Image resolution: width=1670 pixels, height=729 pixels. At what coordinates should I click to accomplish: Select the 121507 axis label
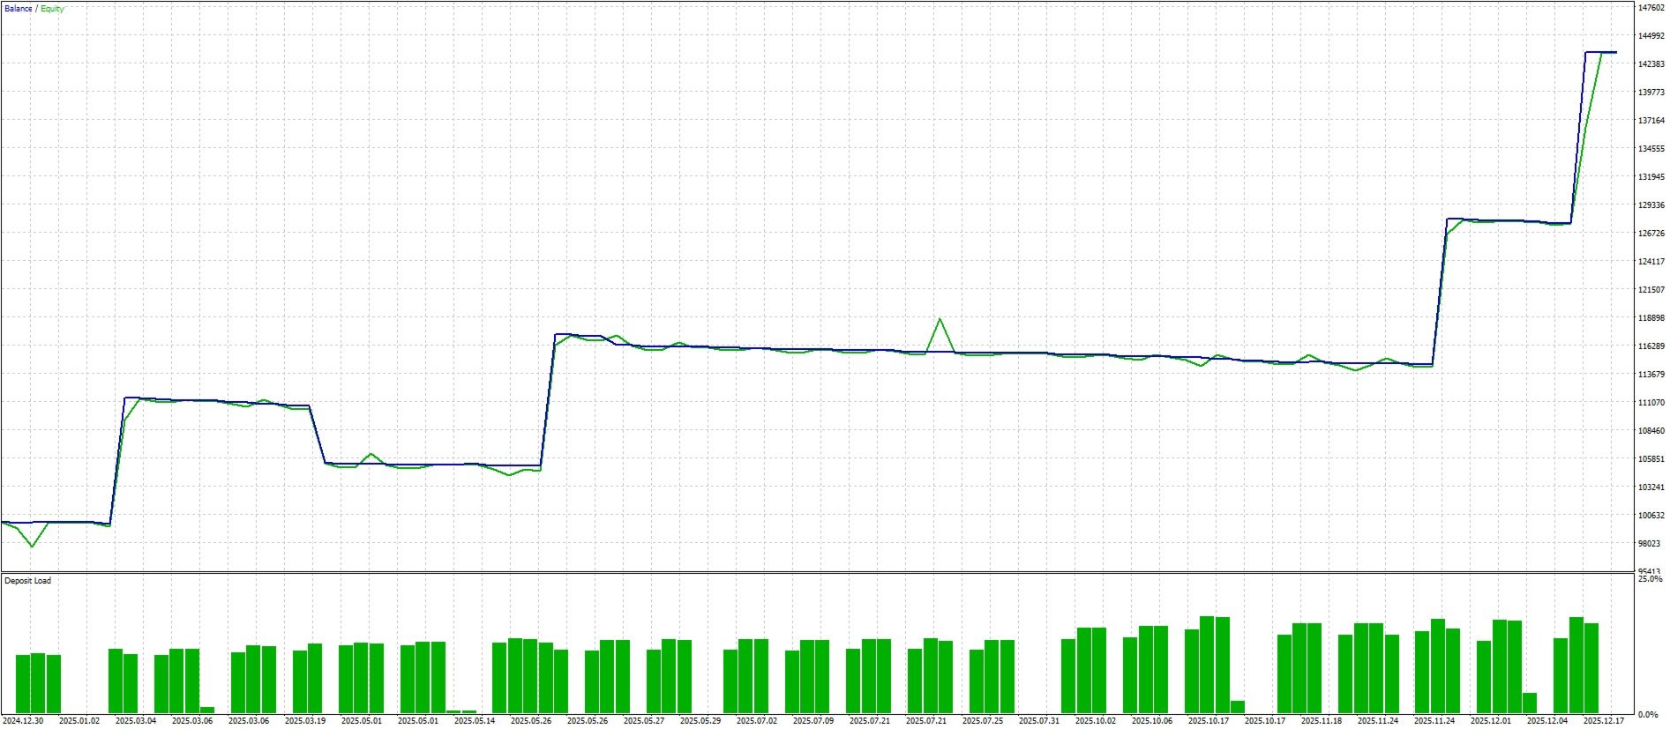point(1651,290)
